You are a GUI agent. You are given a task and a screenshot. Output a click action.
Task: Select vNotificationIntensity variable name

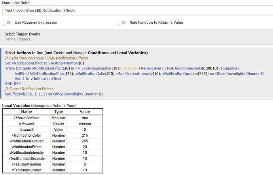pyautogui.click(x=27, y=152)
